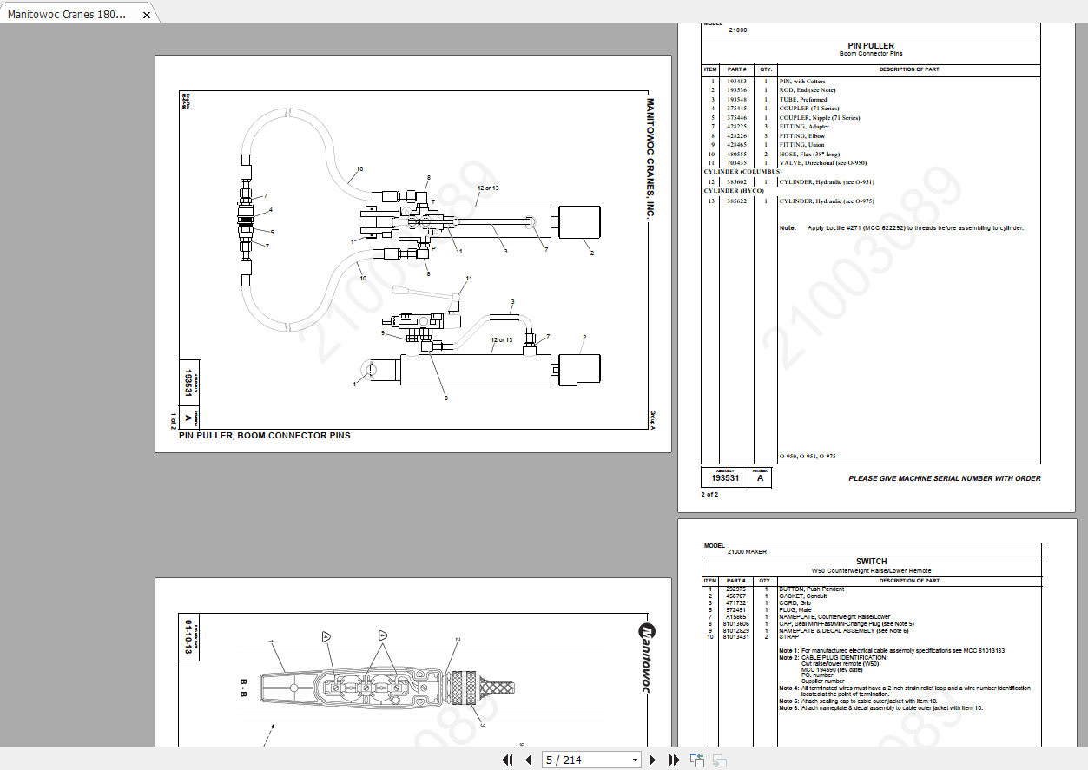Image resolution: width=1088 pixels, height=770 pixels.
Task: Go to the previous page
Action: pyautogui.click(x=528, y=760)
